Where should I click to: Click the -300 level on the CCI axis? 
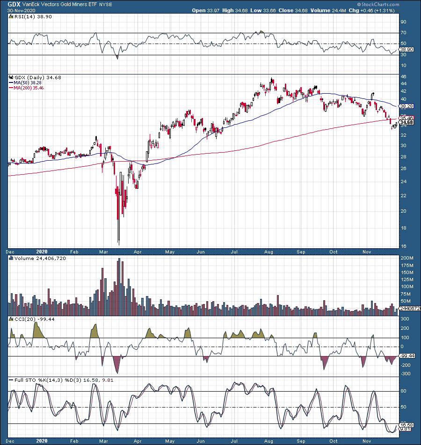[x=405, y=374]
